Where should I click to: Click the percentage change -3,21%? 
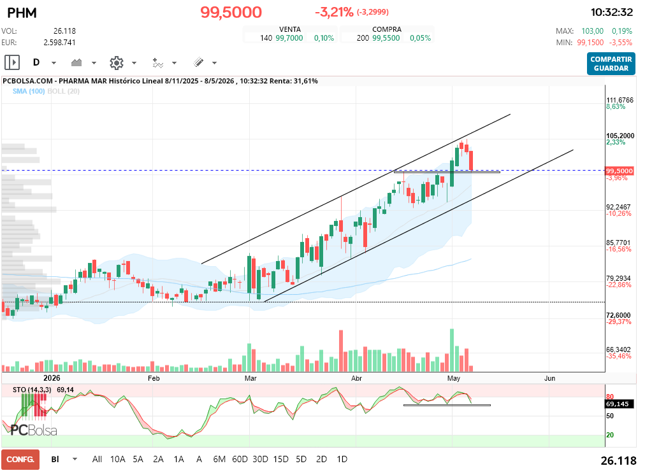[x=333, y=12]
